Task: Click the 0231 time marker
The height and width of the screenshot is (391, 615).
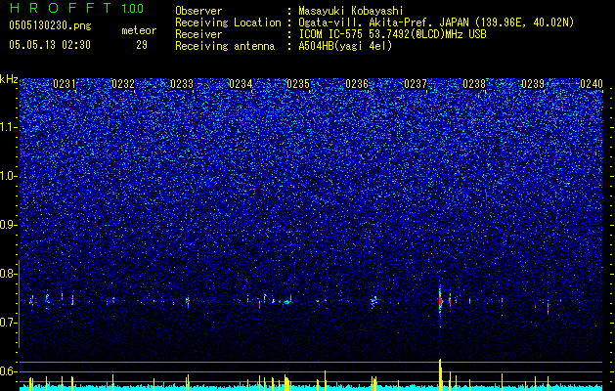Action: pos(65,84)
